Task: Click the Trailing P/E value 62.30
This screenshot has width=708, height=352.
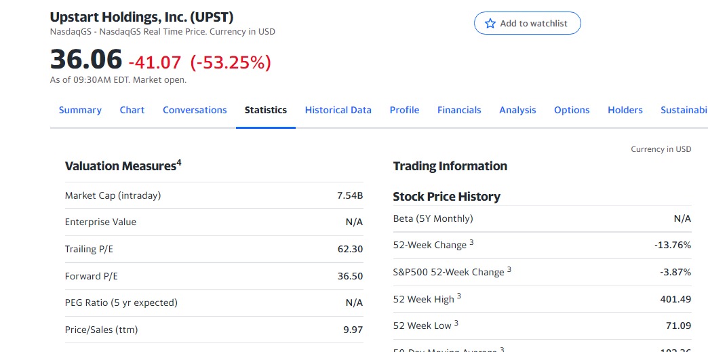Action: coord(350,249)
